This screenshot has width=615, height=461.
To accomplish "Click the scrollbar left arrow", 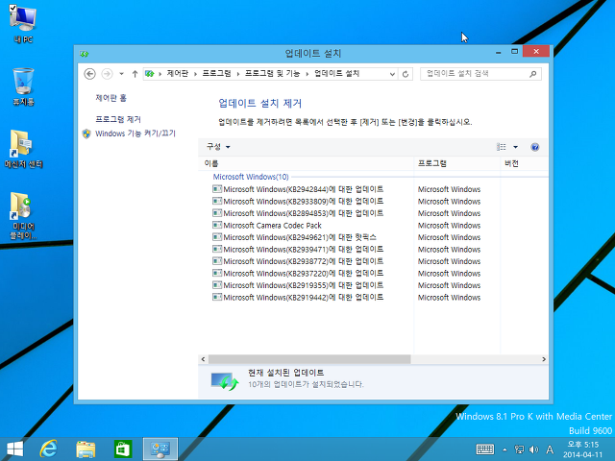I will (x=203, y=359).
